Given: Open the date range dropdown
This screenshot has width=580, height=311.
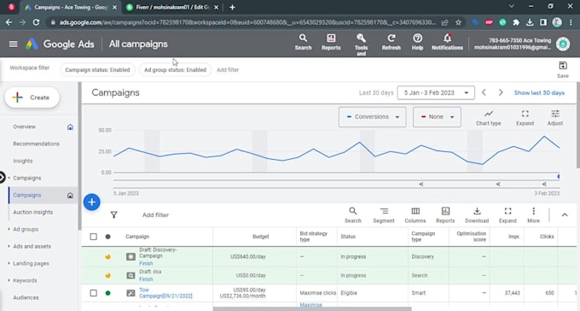Looking at the screenshot, I should tap(435, 92).
